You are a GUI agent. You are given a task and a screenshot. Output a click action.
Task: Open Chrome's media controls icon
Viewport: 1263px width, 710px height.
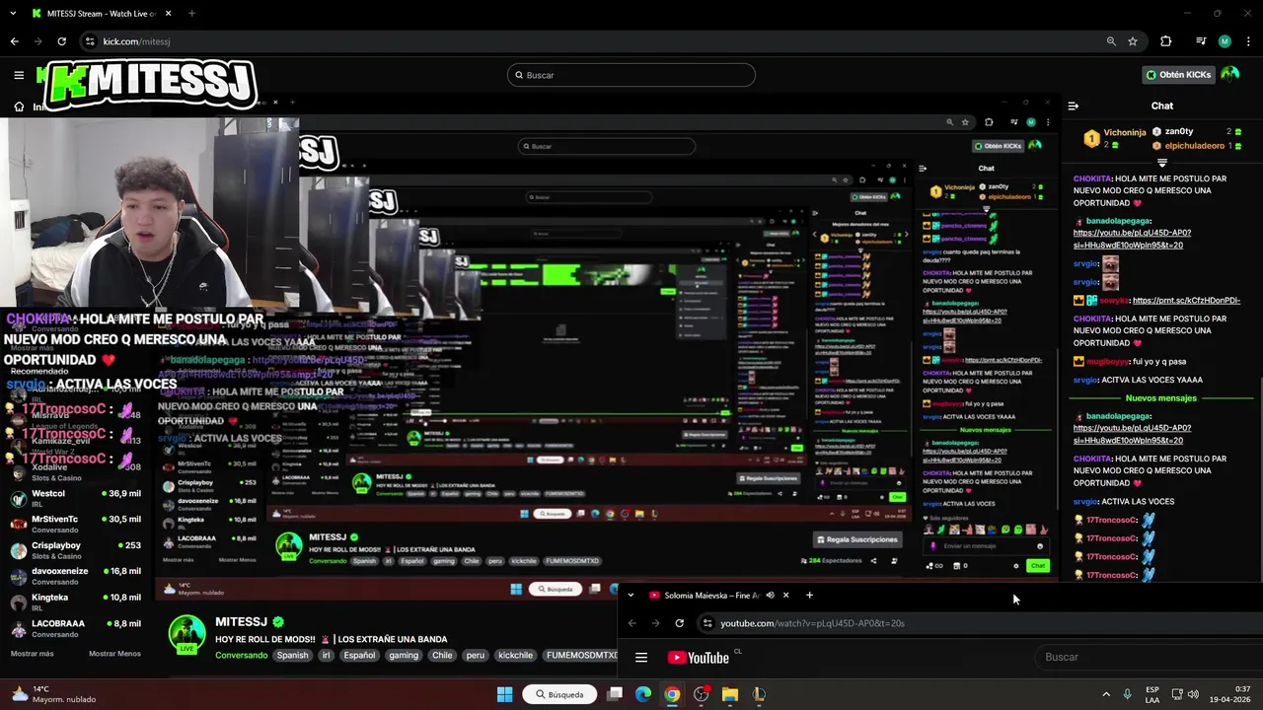[1201, 41]
